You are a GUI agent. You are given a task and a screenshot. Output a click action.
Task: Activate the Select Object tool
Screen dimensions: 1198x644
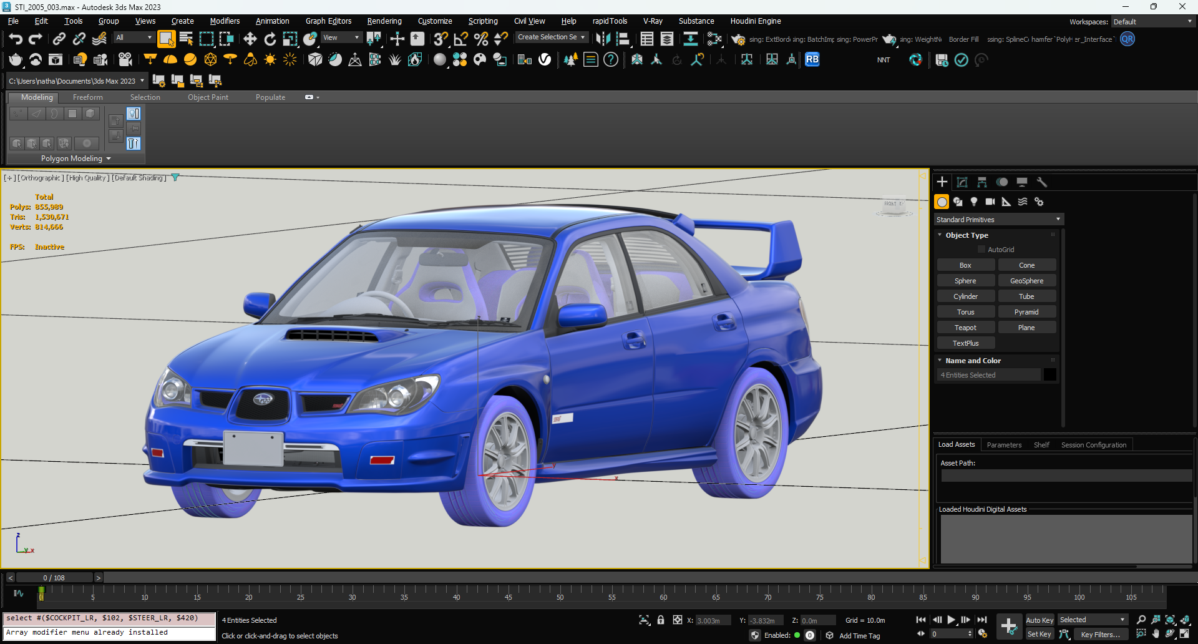pos(166,39)
